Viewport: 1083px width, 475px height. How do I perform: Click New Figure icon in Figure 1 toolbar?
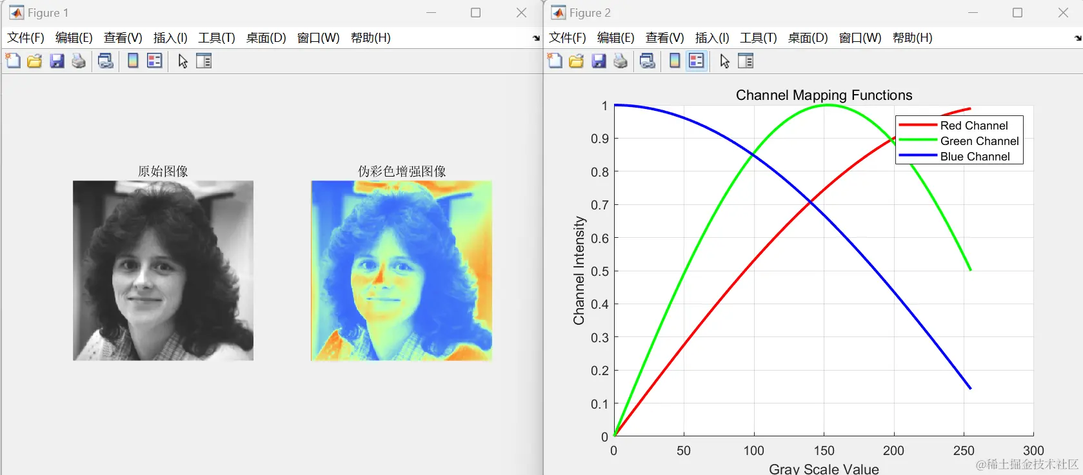pos(13,61)
